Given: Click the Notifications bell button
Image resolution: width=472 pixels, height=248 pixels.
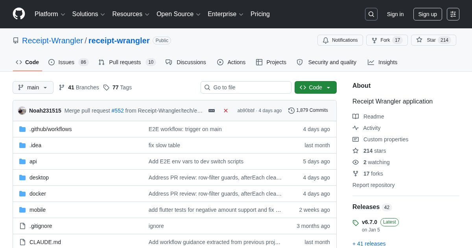Looking at the screenshot, I should (x=340, y=40).
